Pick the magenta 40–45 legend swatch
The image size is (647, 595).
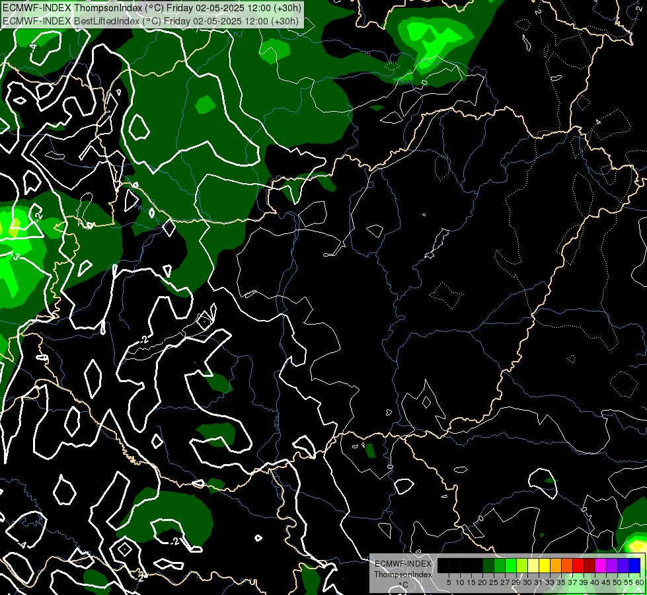tap(601, 565)
